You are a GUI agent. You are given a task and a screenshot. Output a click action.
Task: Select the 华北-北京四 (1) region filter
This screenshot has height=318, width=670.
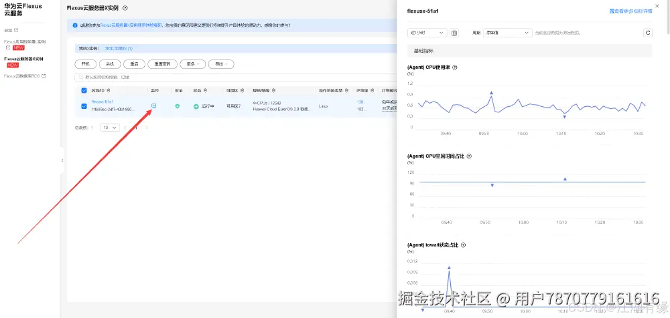(x=119, y=49)
